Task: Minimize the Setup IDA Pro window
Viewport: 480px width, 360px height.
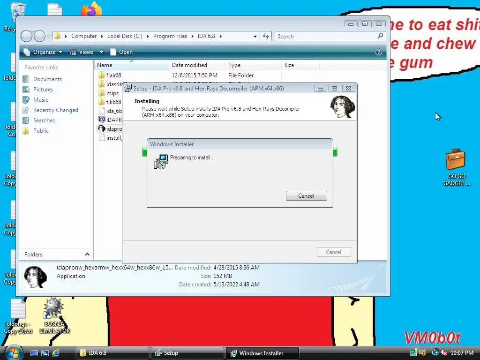Action: [321, 89]
